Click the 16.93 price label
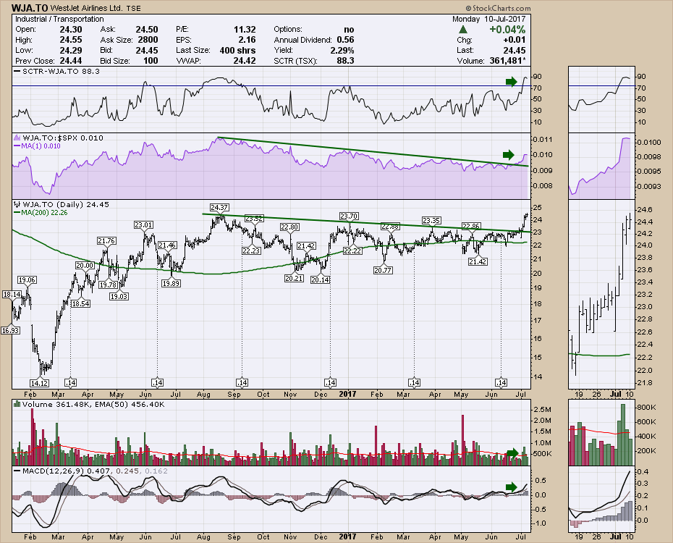This screenshot has height=543, width=673. (10, 330)
